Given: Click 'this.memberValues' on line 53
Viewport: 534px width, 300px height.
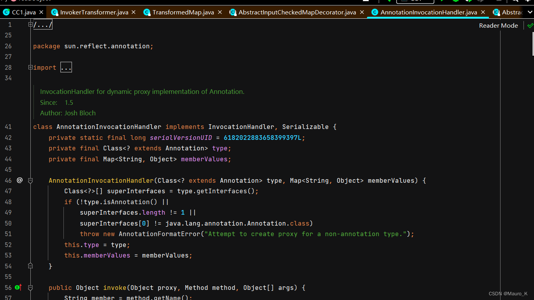Looking at the screenshot, I should pos(97,256).
